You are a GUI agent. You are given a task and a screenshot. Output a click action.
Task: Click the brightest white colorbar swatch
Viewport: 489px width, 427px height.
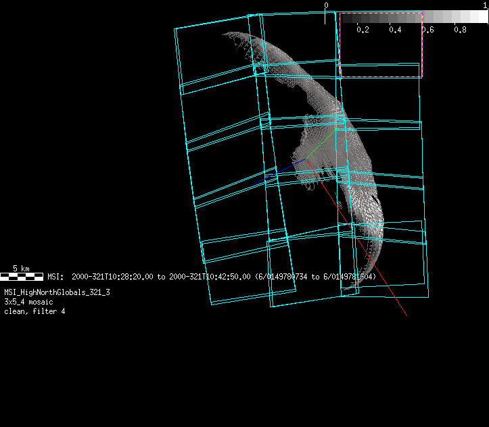pos(480,17)
